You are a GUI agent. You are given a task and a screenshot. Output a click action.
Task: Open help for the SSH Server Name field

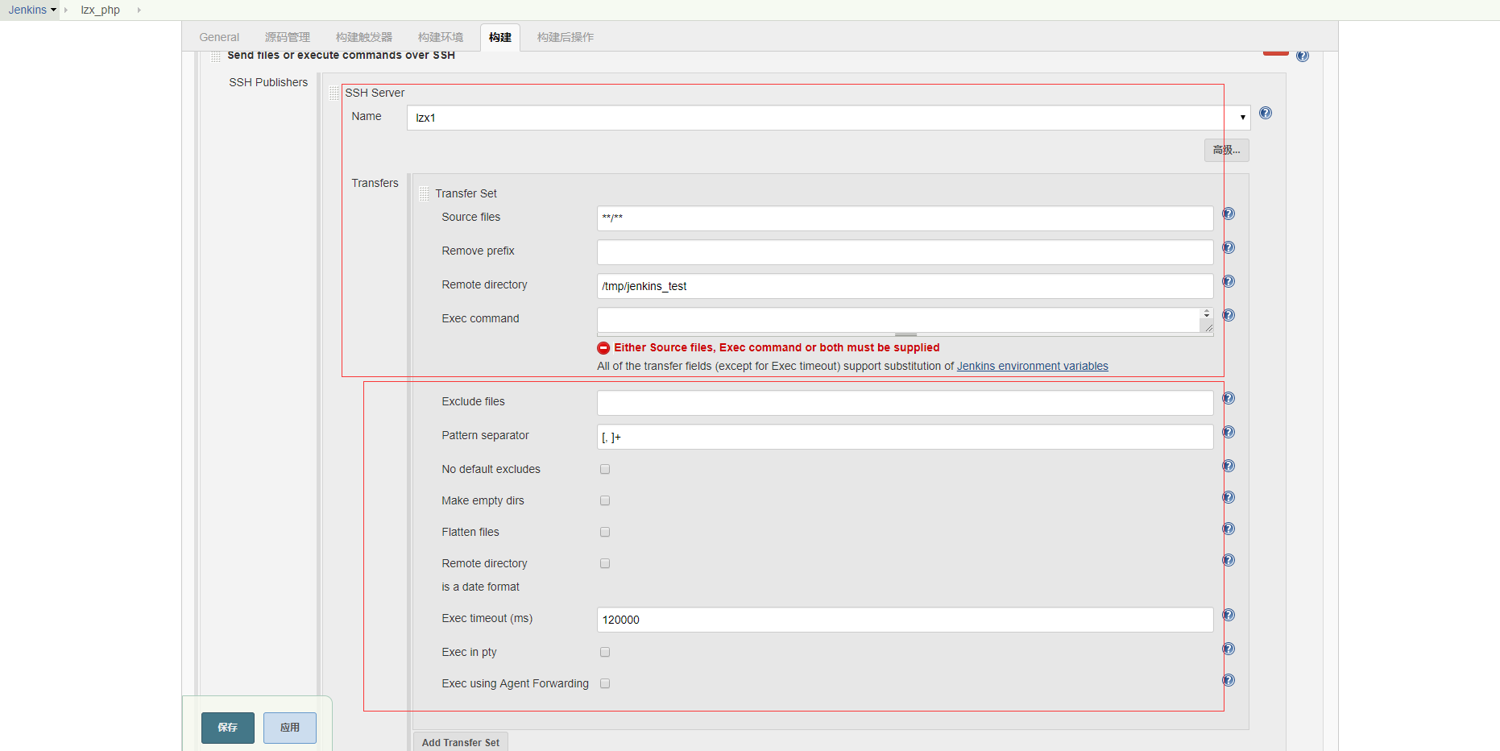[1266, 113]
